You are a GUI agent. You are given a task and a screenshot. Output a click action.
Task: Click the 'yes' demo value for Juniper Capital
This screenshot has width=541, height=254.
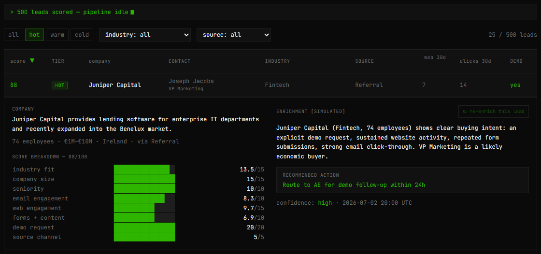515,85
